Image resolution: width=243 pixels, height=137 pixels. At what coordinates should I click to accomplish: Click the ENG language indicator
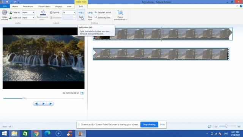point(226,134)
